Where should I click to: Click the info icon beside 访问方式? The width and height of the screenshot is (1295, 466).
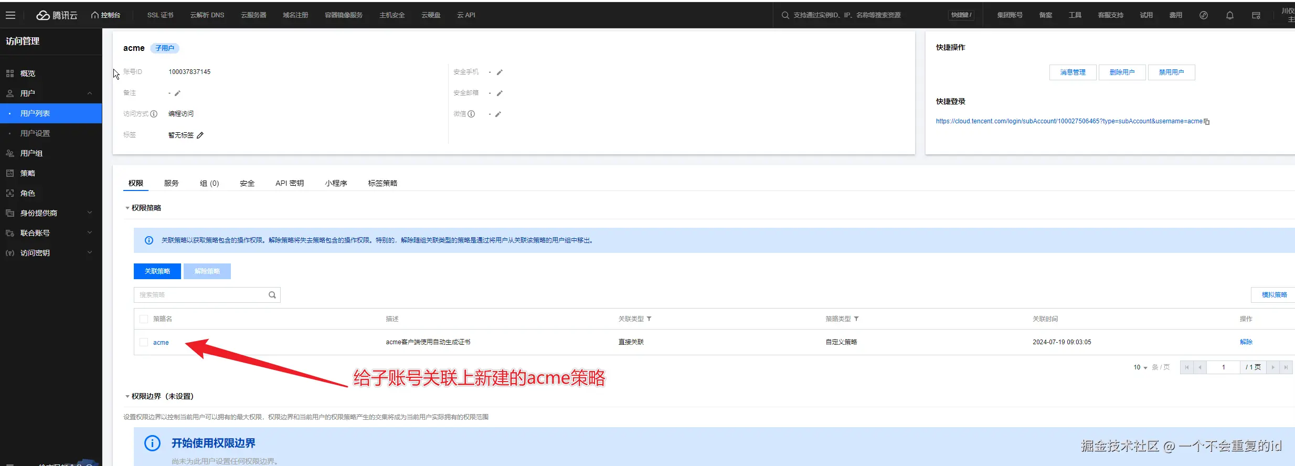point(154,114)
